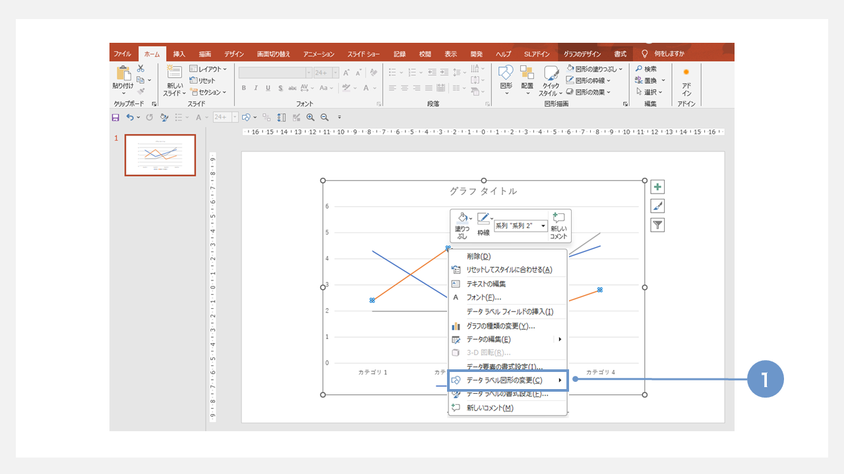Screen dimensions: 844x474
Task: Toggle text Shadow S button
Action: click(x=280, y=88)
